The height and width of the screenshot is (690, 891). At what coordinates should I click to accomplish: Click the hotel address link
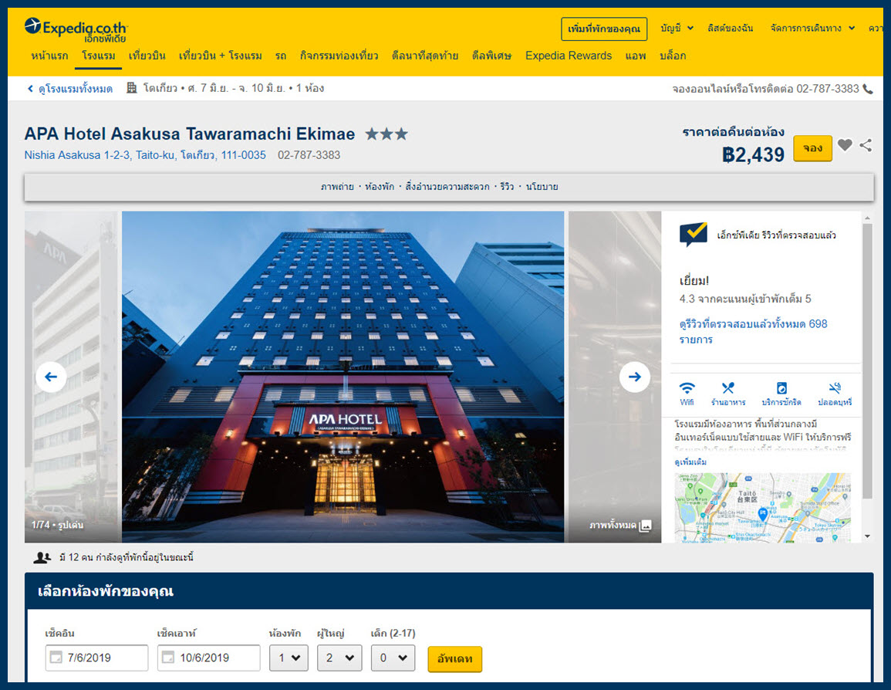pyautogui.click(x=145, y=155)
